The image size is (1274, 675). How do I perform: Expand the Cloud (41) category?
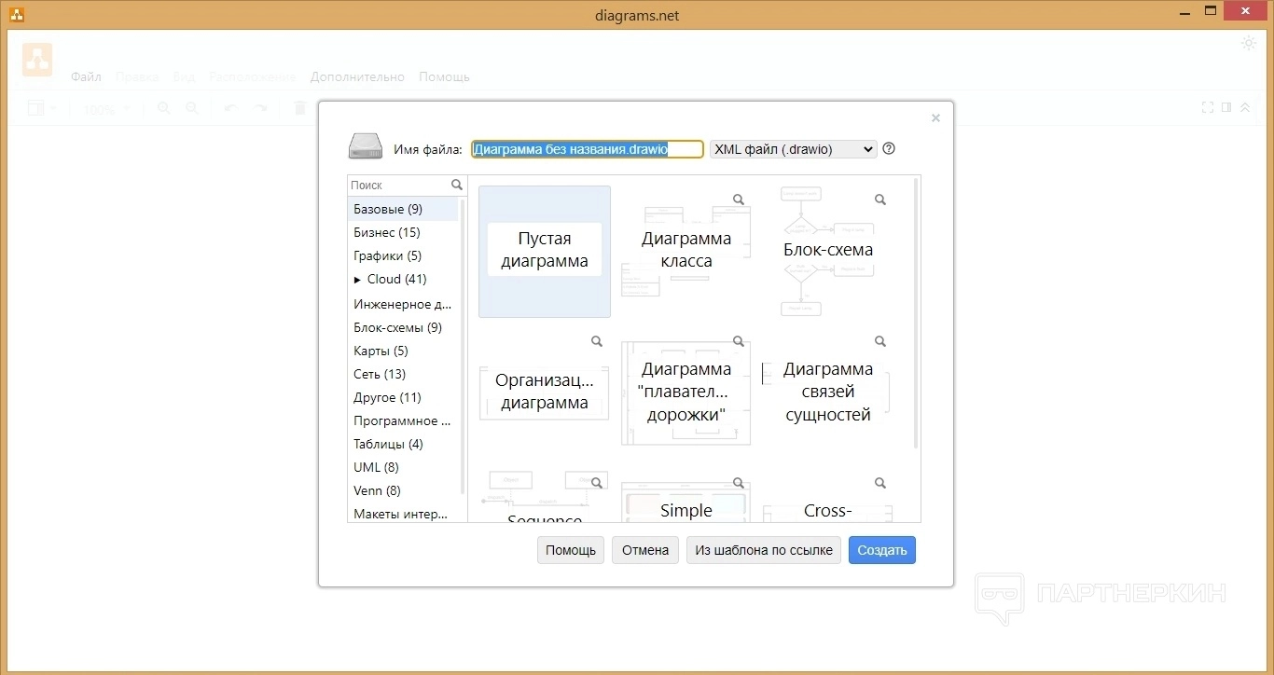(x=357, y=280)
